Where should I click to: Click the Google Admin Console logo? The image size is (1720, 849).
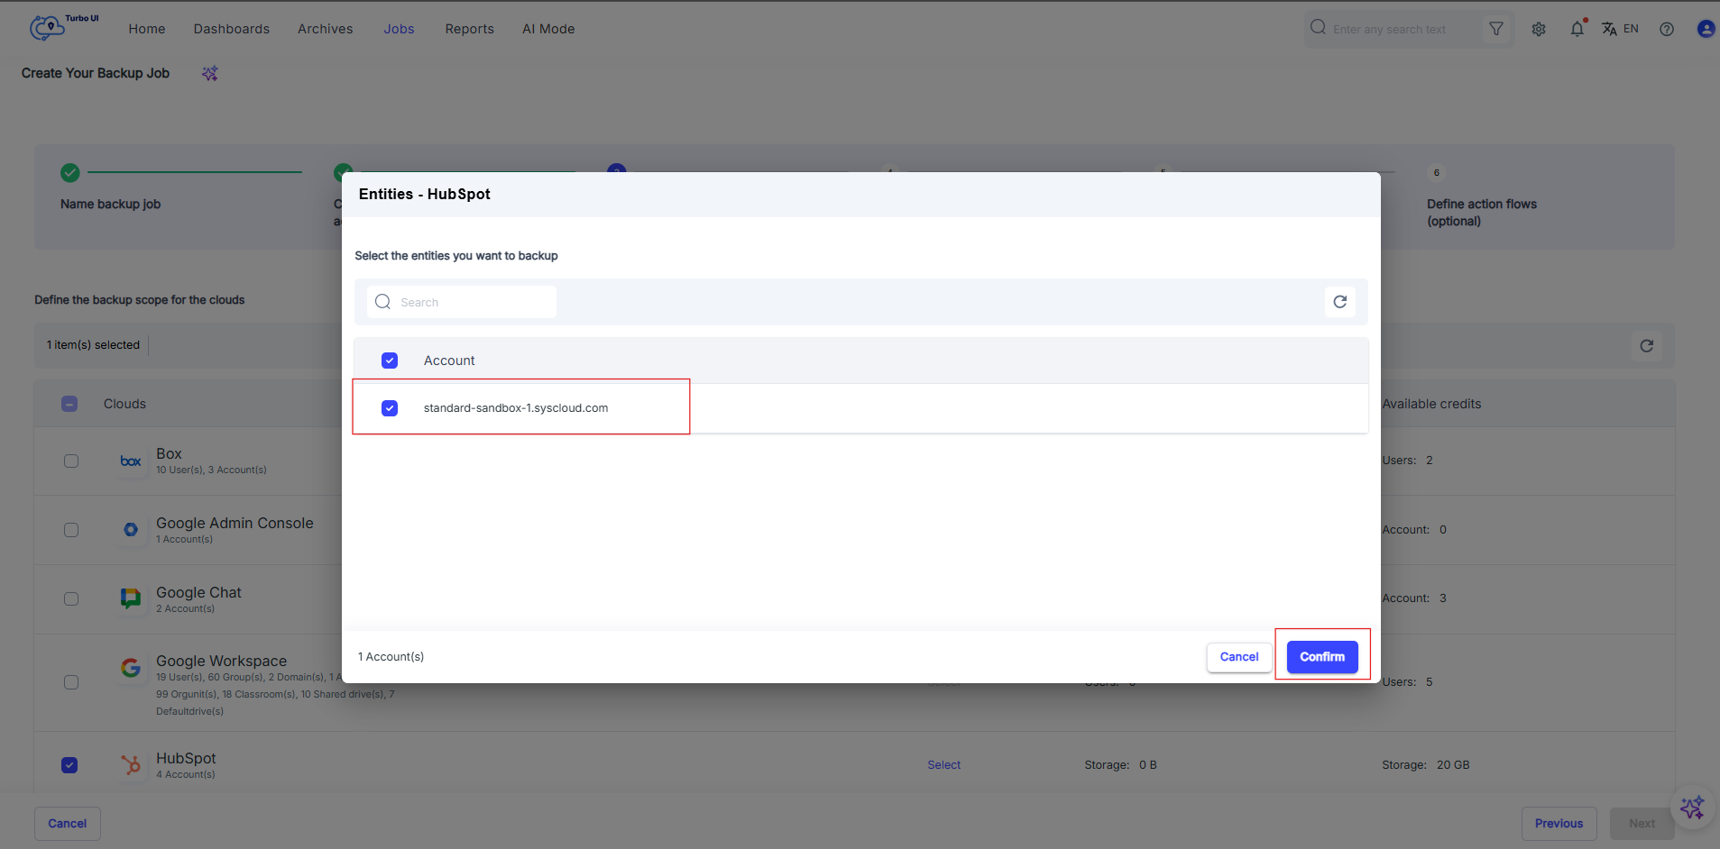[131, 530]
